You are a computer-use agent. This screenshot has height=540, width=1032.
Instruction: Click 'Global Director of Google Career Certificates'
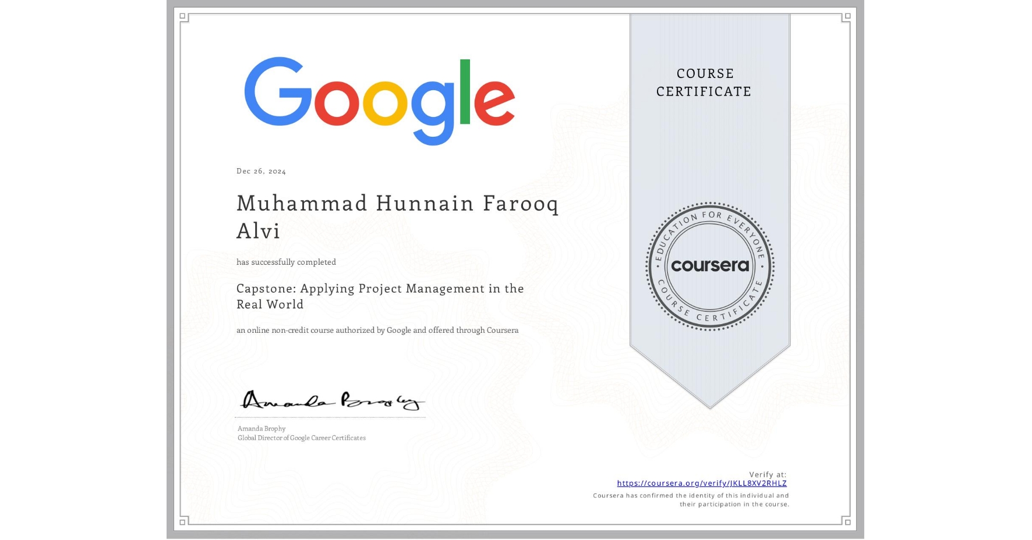click(x=302, y=438)
